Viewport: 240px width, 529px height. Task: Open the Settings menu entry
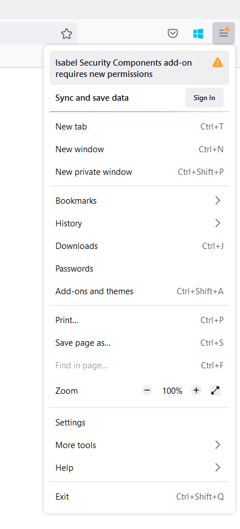click(139, 423)
